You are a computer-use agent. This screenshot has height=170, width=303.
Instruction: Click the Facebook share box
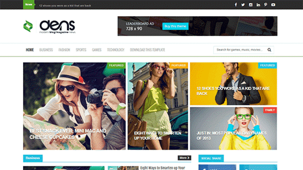[x=217, y=167]
